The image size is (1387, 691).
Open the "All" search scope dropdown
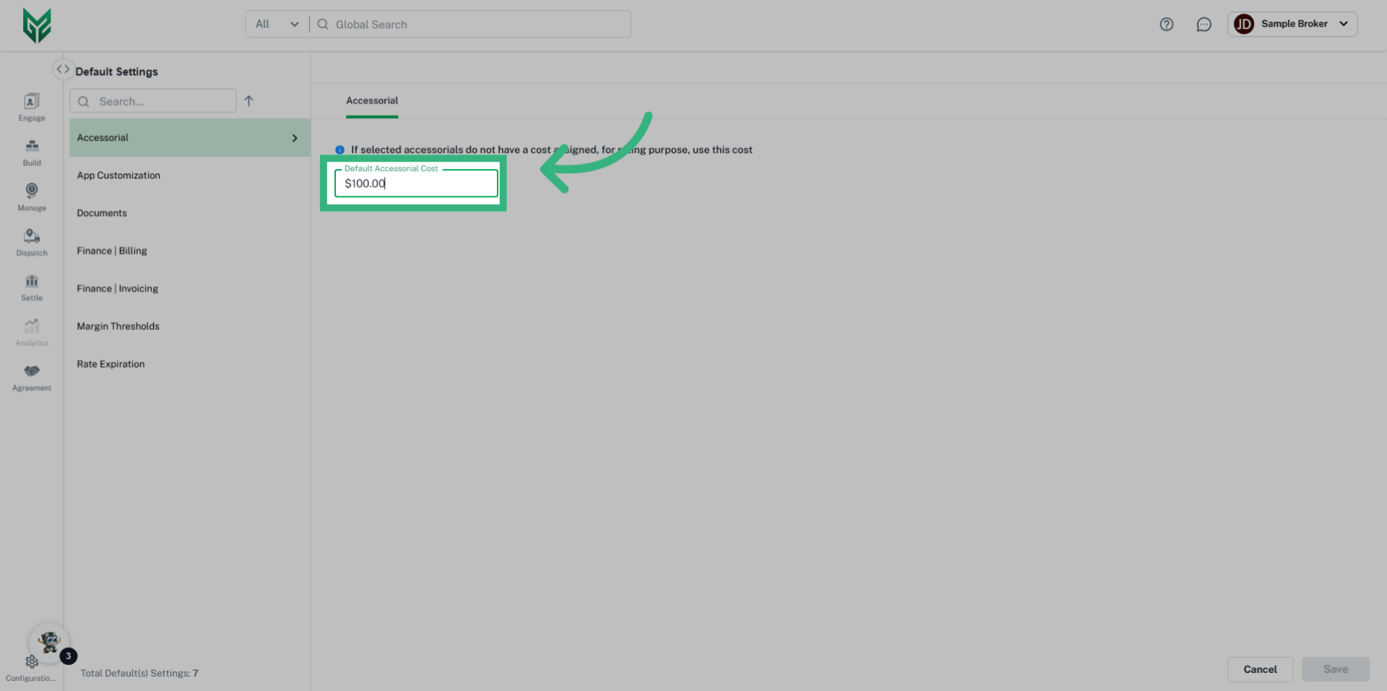276,24
